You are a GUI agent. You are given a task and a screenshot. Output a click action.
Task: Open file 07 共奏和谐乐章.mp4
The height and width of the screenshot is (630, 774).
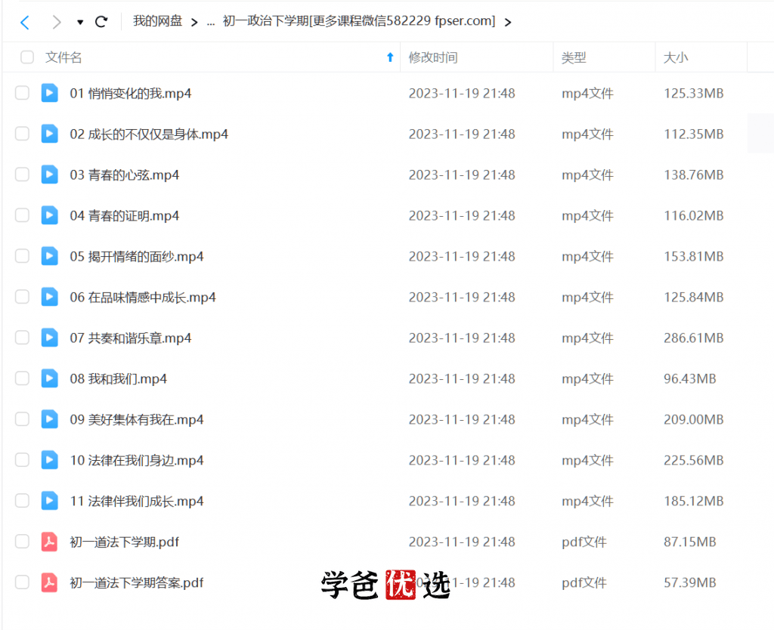(x=131, y=338)
